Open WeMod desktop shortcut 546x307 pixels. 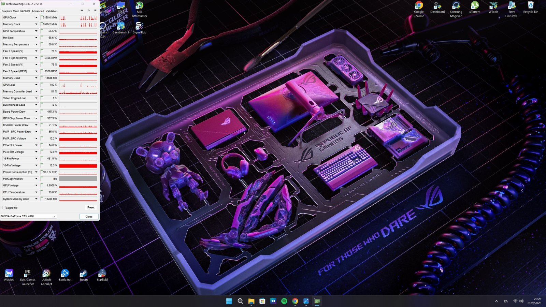pyautogui.click(x=9, y=275)
